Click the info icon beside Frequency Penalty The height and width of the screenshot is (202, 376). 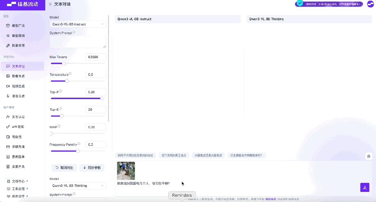pos(79,144)
